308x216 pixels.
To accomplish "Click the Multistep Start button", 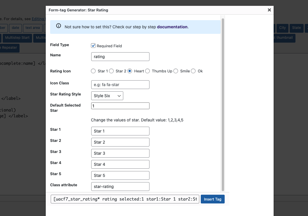I will pyautogui.click(x=17, y=38).
